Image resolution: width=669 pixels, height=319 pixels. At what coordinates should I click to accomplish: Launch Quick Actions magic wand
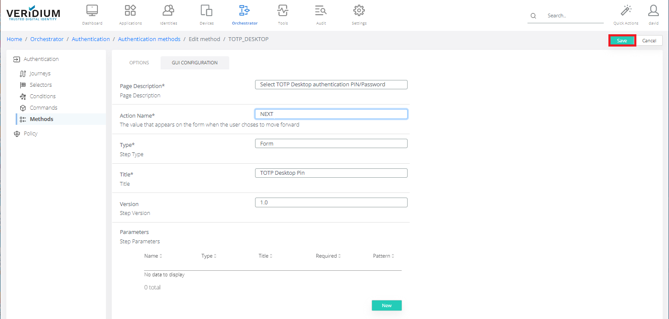pyautogui.click(x=626, y=11)
